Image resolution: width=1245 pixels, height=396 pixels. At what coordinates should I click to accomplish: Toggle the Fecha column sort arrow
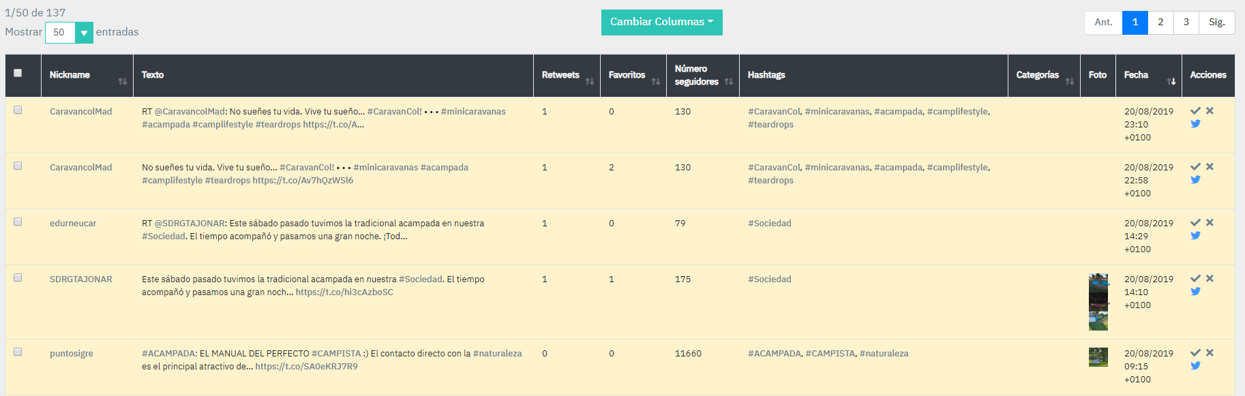[x=1171, y=81]
